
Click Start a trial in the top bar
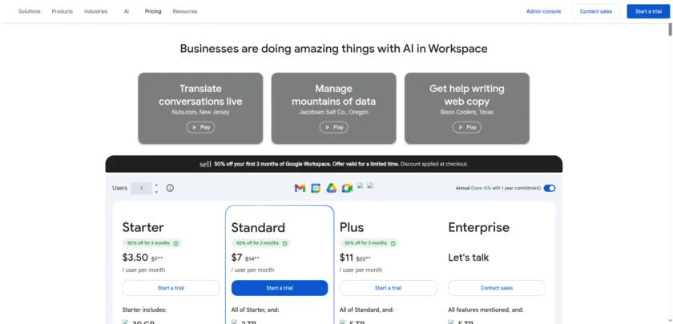coord(648,11)
